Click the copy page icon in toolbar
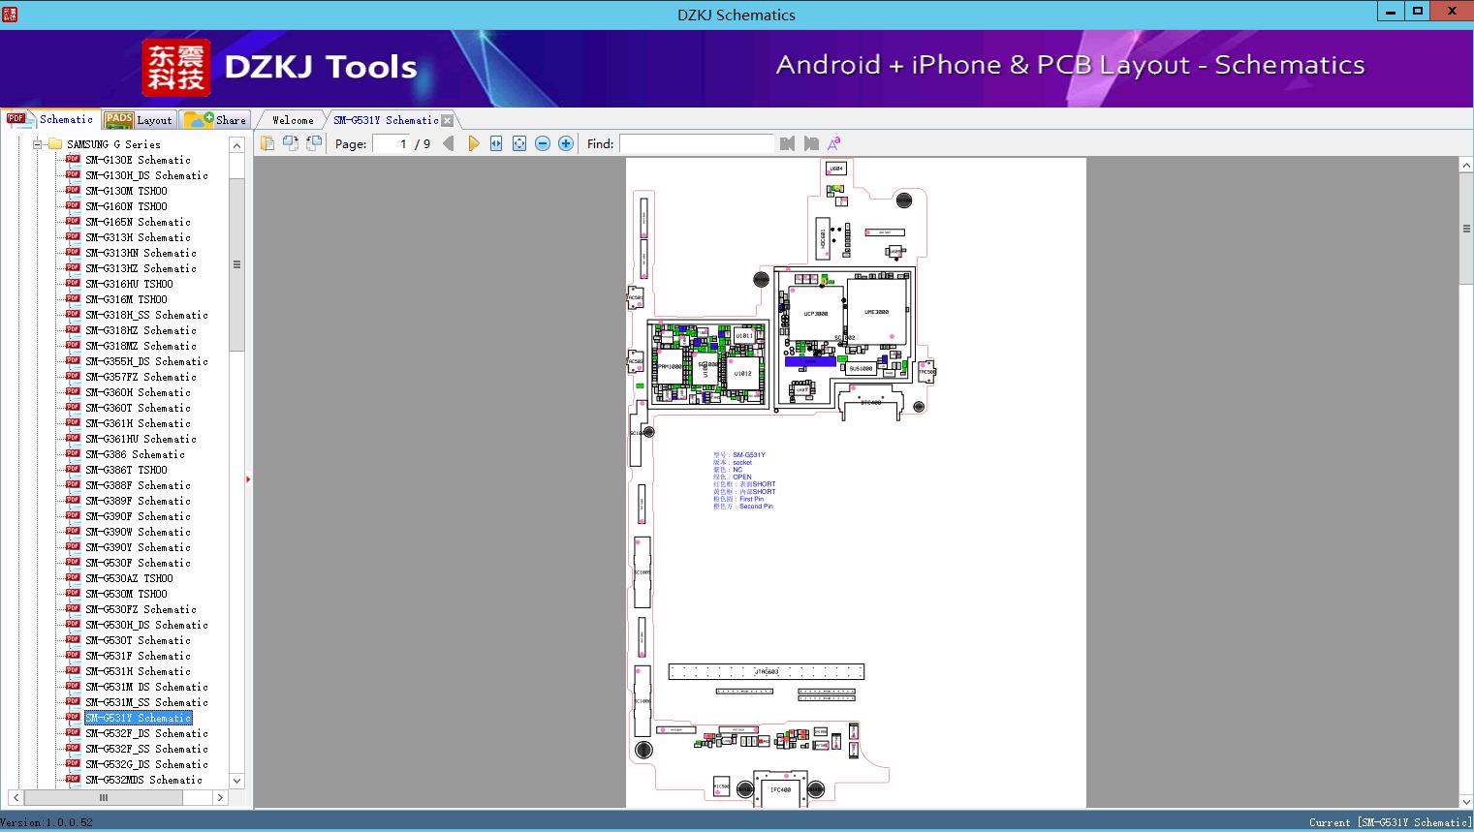 [267, 143]
